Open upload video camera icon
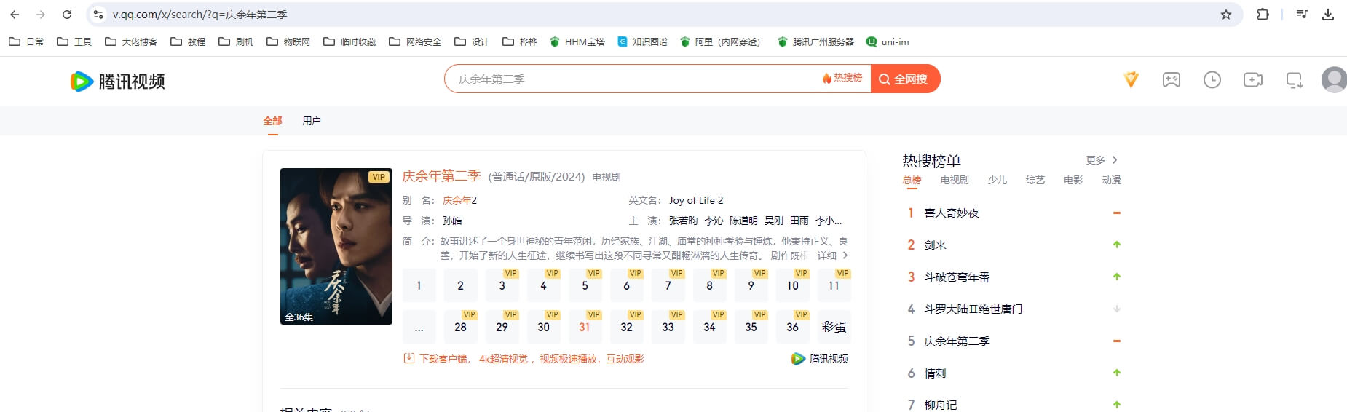Viewport: 1347px width, 412px height. [x=1253, y=79]
